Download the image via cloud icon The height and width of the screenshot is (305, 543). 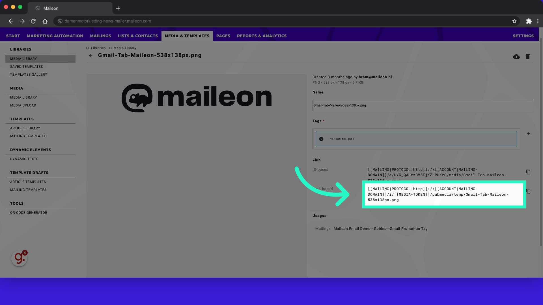(516, 56)
